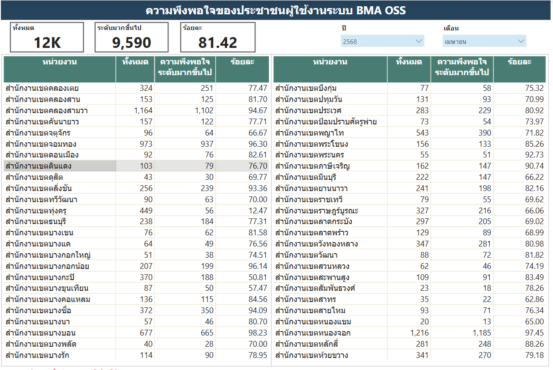Select row สำนักงานเขตพระนคร
The image size is (553, 370).
410,155
